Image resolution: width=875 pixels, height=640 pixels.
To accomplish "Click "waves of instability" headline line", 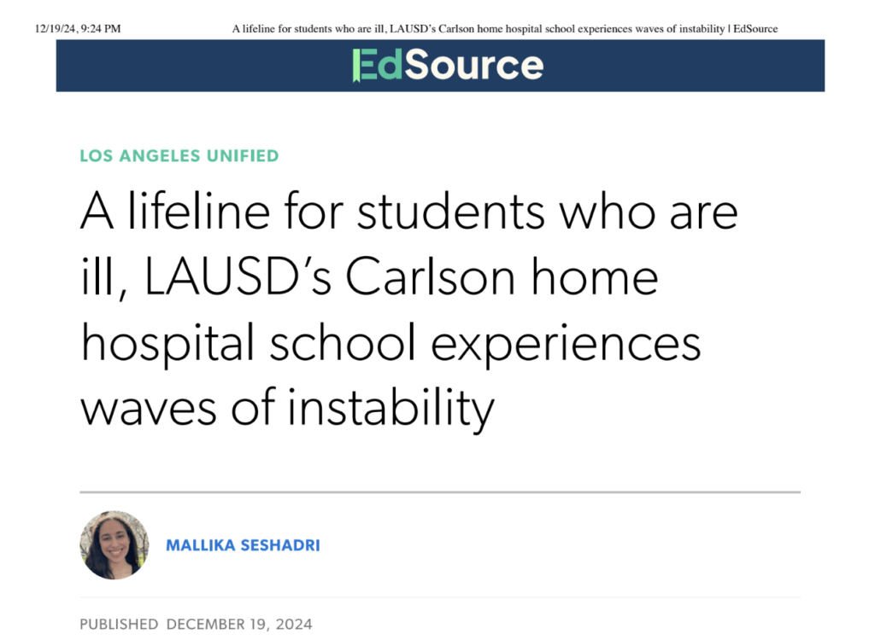I will coord(287,408).
